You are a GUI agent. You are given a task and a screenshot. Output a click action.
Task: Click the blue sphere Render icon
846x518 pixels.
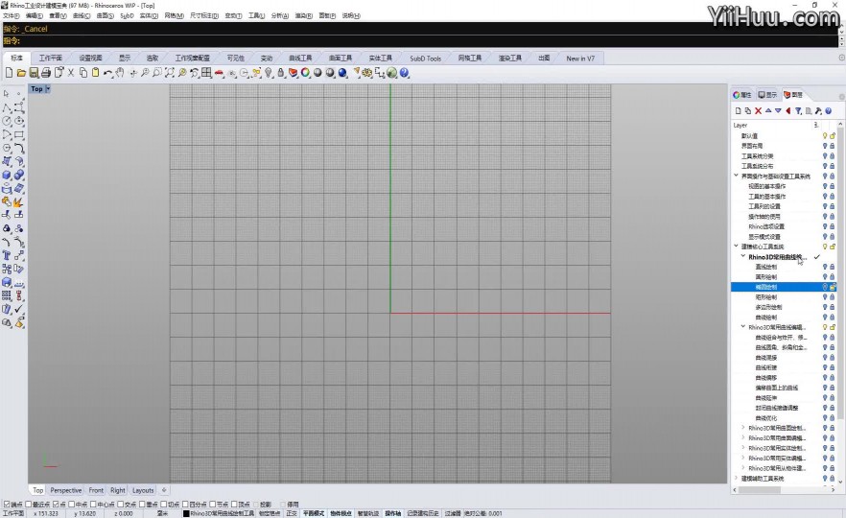pos(342,73)
